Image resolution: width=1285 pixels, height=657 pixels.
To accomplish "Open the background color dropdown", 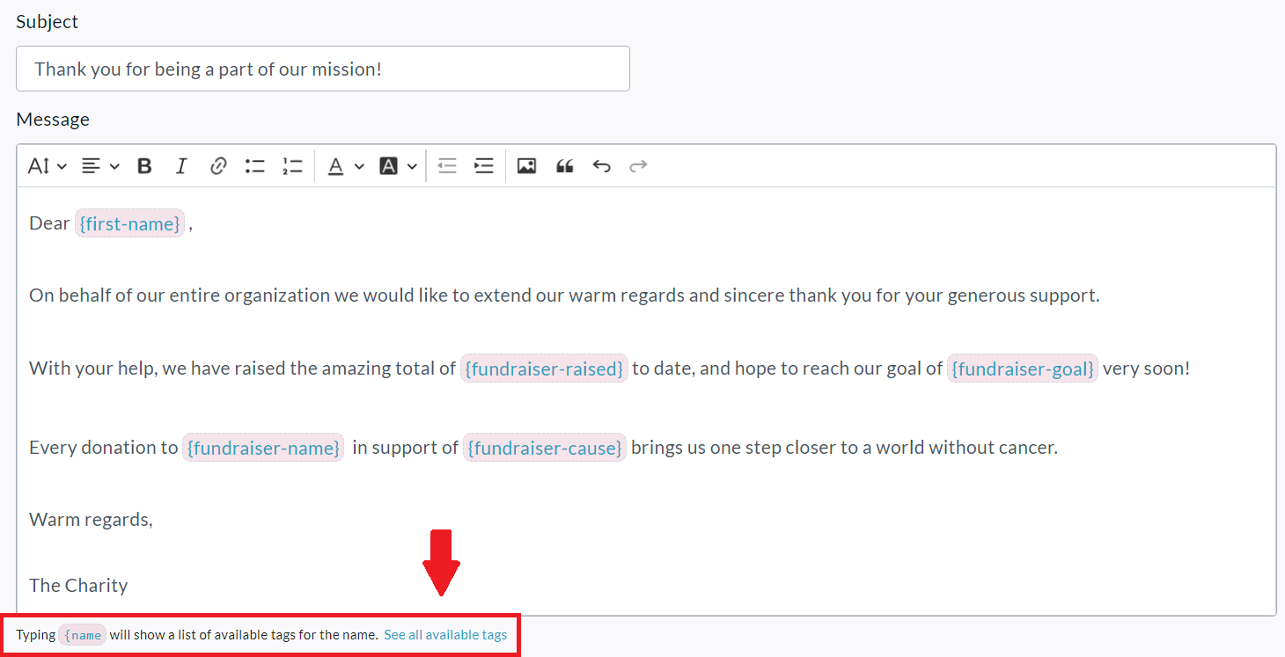I will [x=398, y=166].
